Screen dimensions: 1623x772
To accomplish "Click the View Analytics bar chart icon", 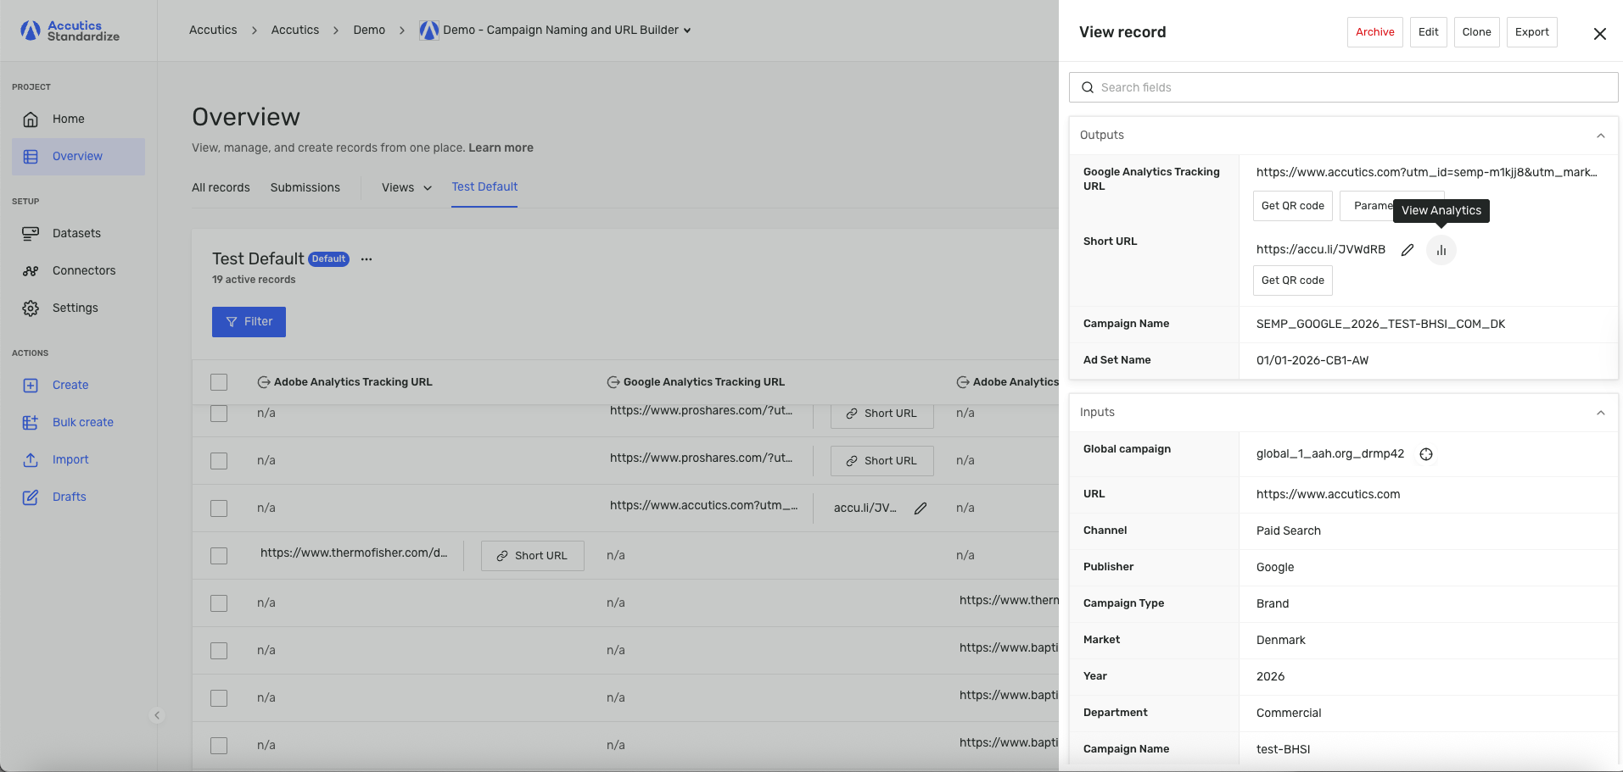I will 1441,250.
